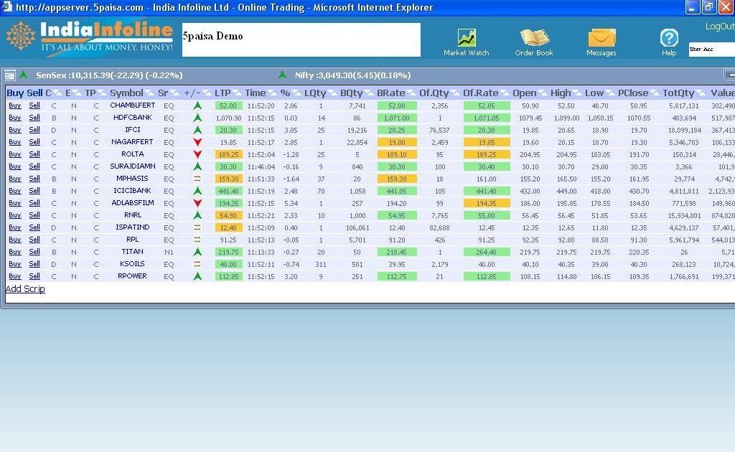Click the Sr column header

[x=163, y=93]
